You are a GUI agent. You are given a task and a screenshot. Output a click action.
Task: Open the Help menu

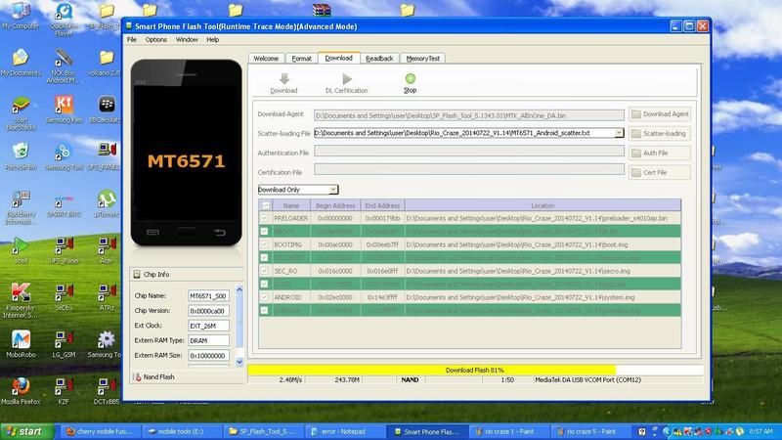[x=212, y=39]
